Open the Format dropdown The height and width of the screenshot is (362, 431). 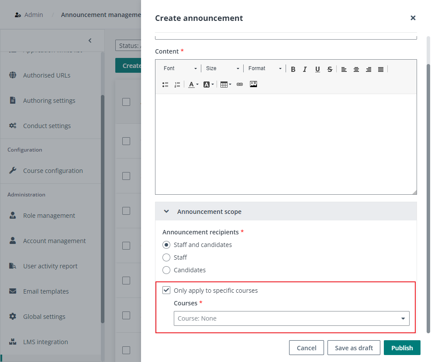[x=265, y=68]
